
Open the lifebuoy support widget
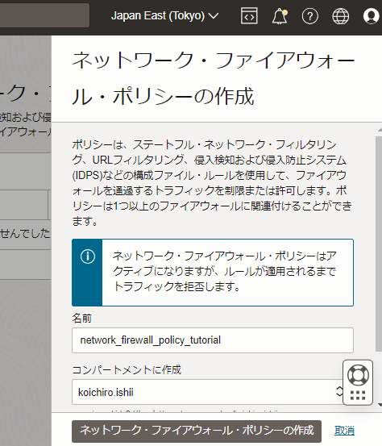pyautogui.click(x=358, y=375)
